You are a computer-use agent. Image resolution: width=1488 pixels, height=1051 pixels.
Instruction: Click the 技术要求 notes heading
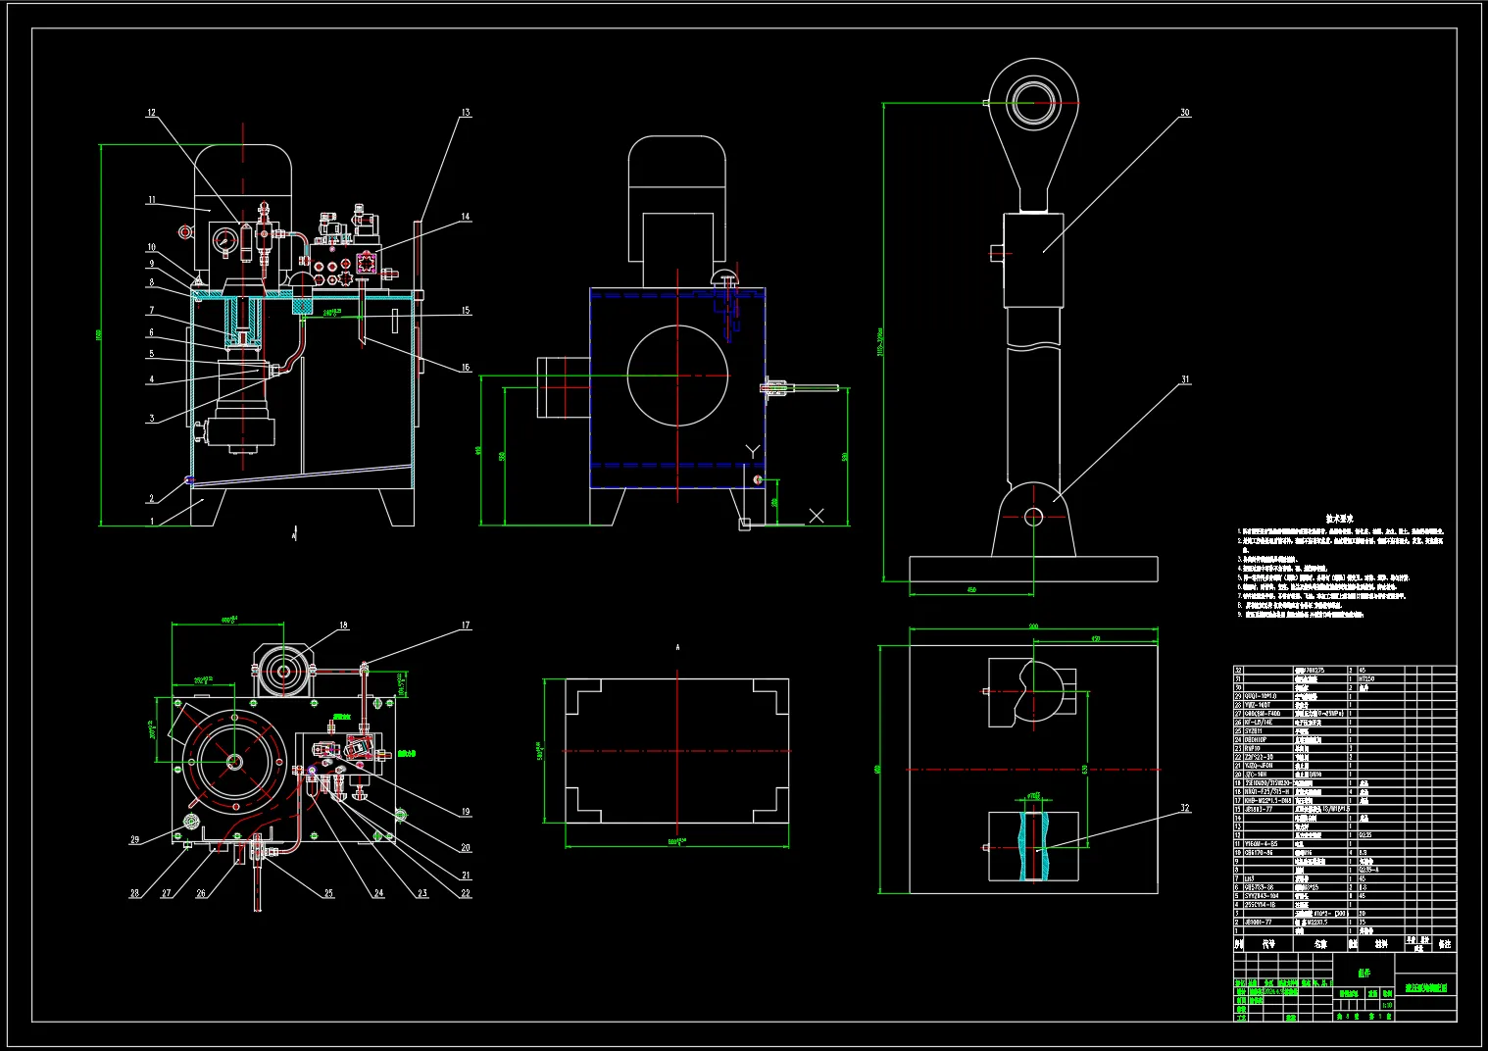(x=1339, y=519)
